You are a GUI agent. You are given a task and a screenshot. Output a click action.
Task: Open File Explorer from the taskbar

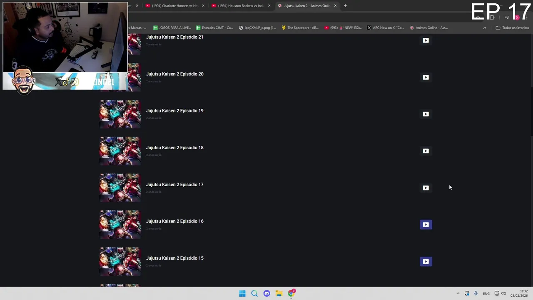(279, 293)
